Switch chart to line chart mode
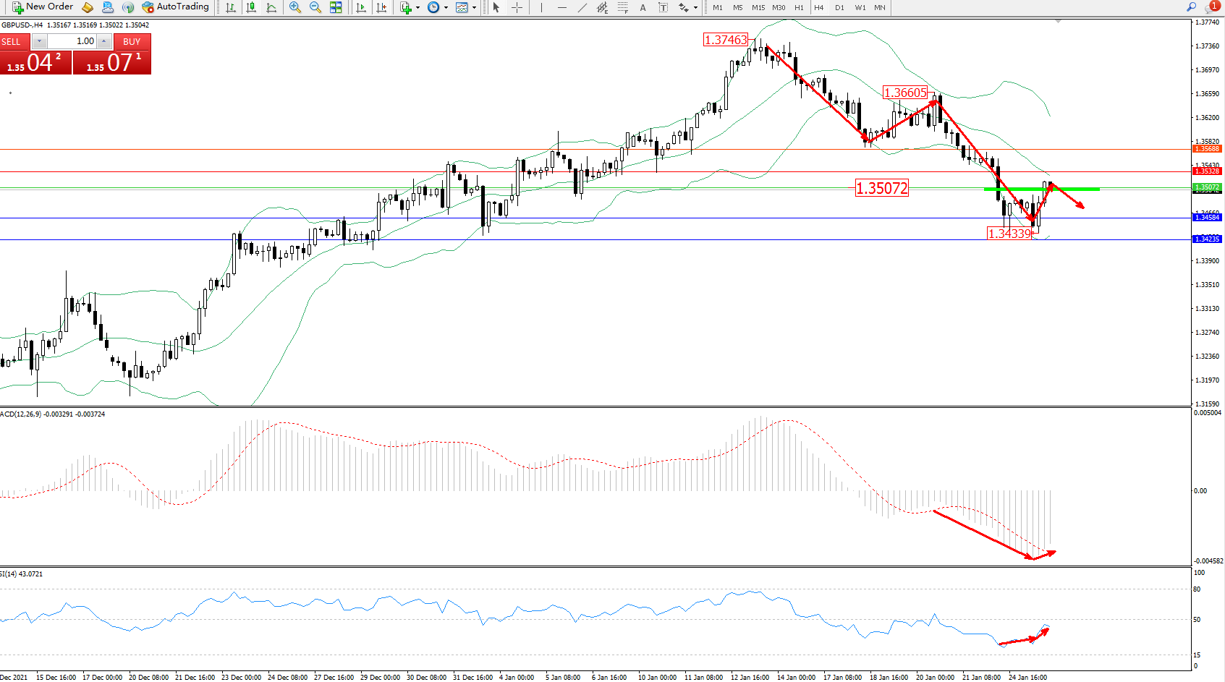The image size is (1225, 682). point(271,7)
